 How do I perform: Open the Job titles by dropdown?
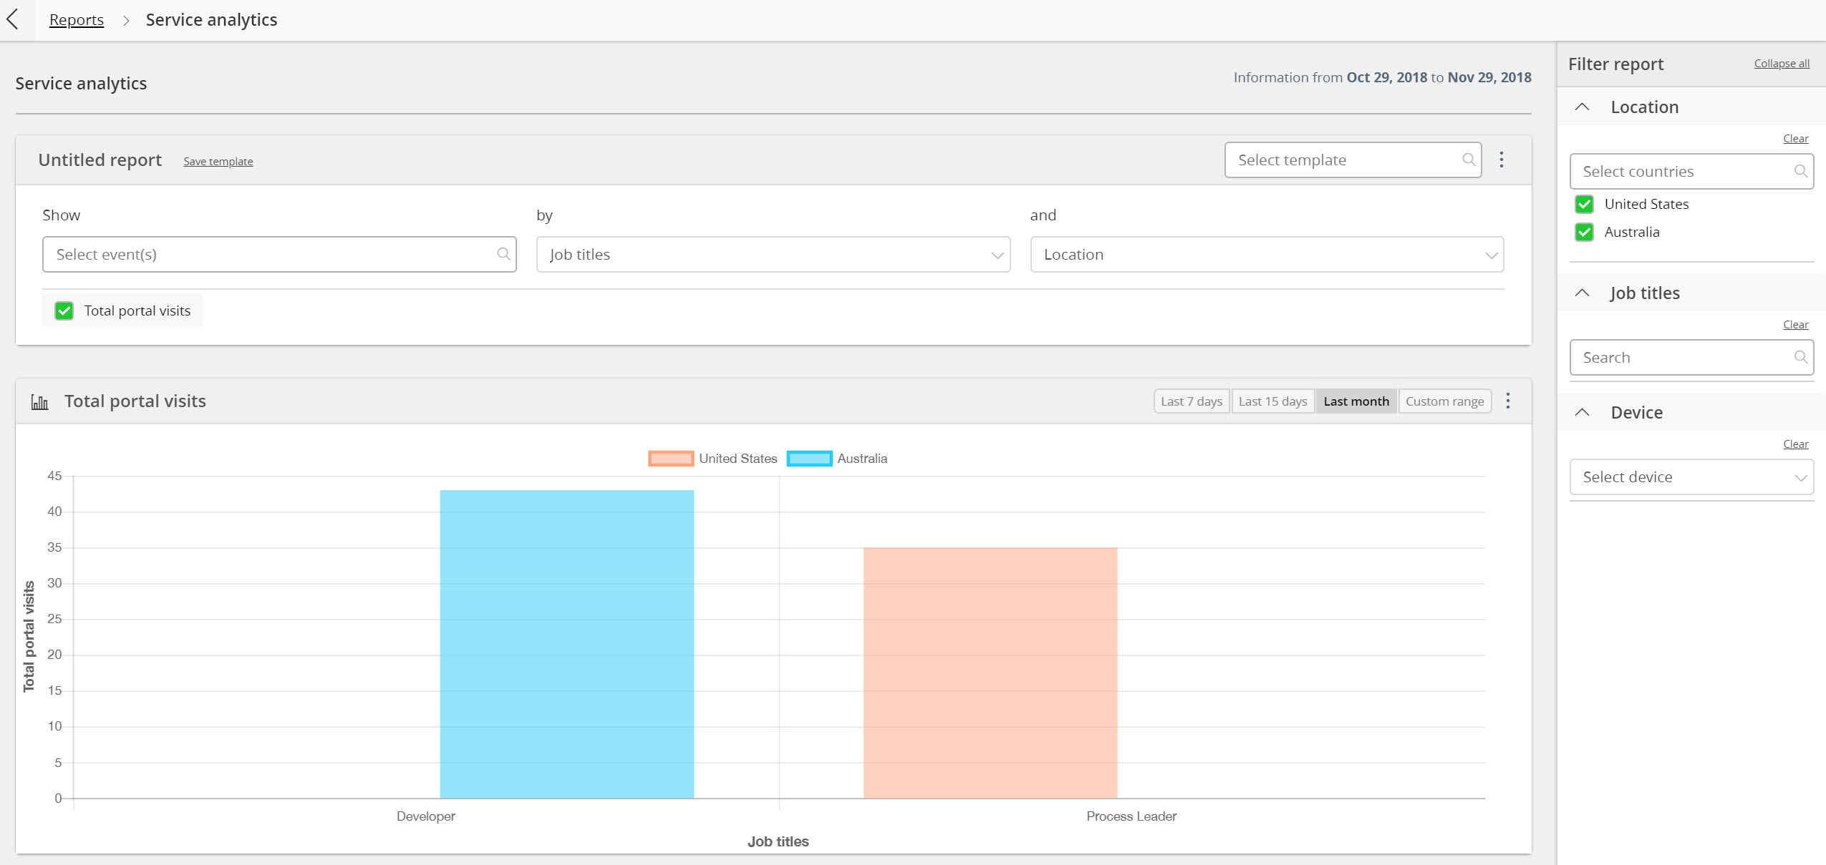point(773,254)
